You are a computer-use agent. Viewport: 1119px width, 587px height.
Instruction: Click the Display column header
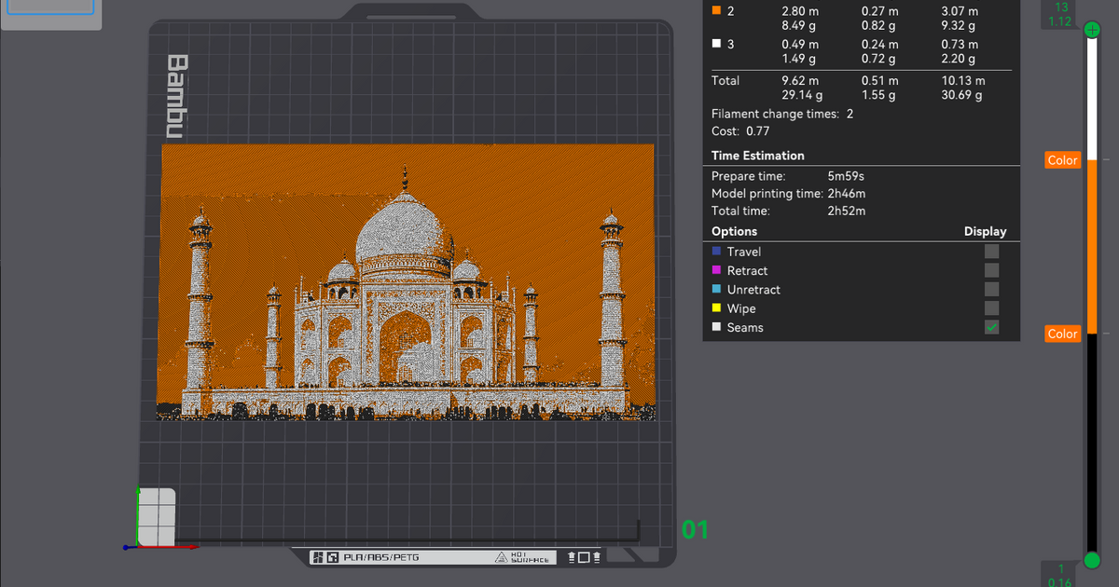tap(985, 231)
